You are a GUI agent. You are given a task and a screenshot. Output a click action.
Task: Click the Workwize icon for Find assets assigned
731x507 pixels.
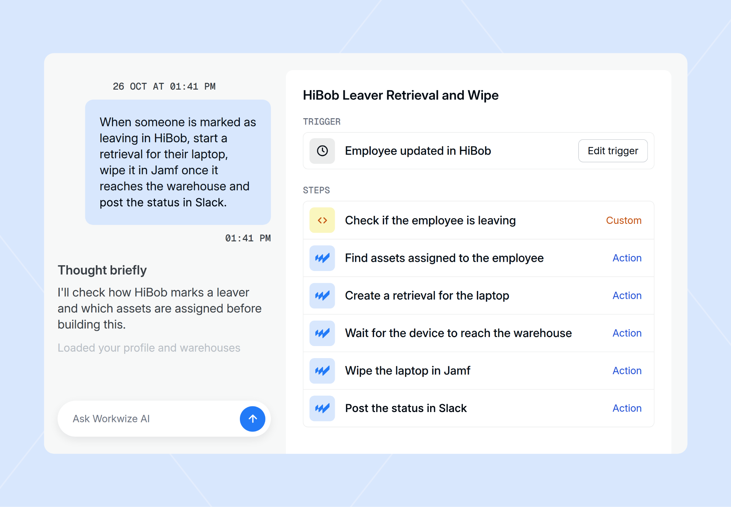coord(322,258)
